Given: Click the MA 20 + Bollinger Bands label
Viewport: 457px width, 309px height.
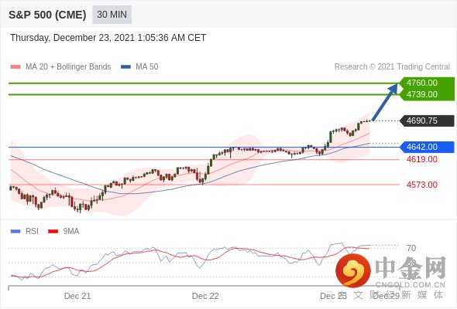Looking at the screenshot, I should (68, 67).
